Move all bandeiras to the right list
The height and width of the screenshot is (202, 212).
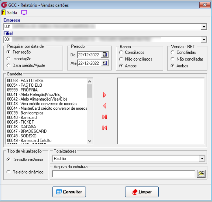(x=104, y=117)
